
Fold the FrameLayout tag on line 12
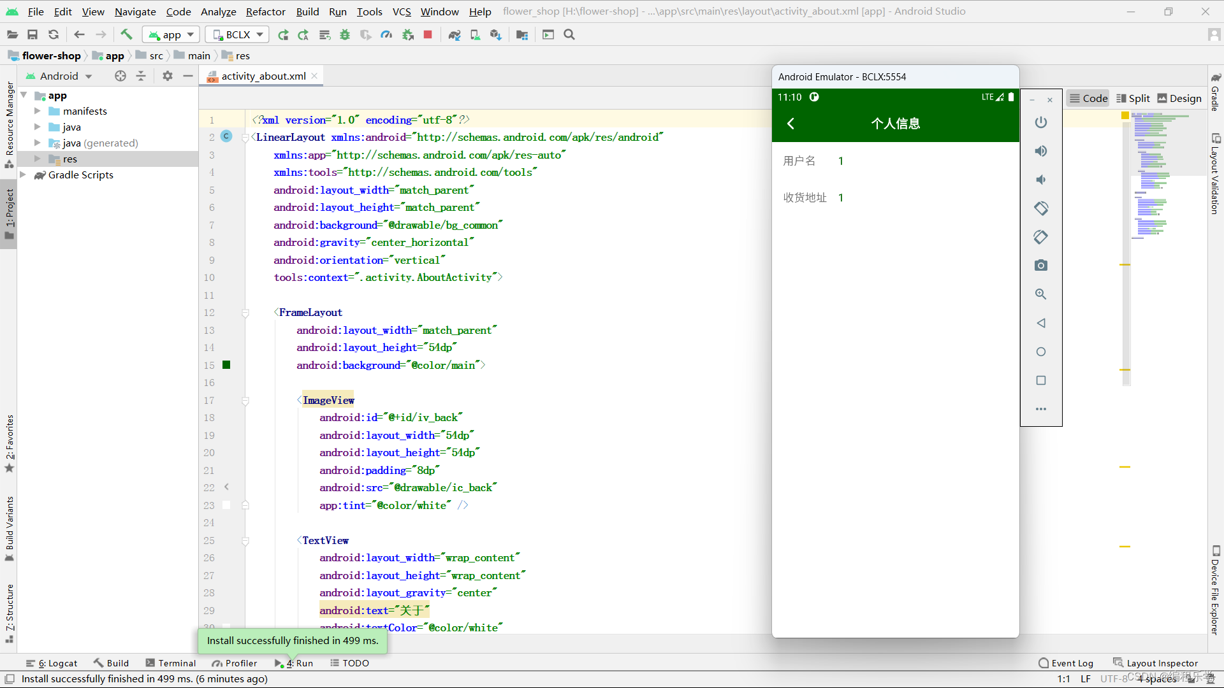pos(245,313)
